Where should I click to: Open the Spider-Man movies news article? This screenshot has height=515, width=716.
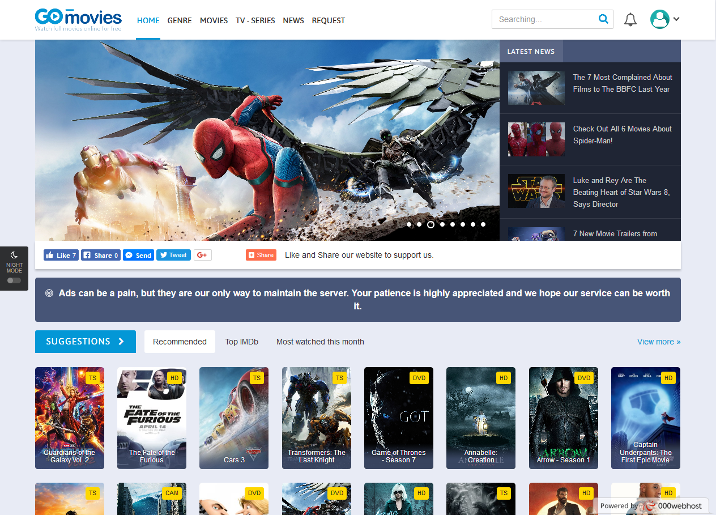tap(622, 135)
